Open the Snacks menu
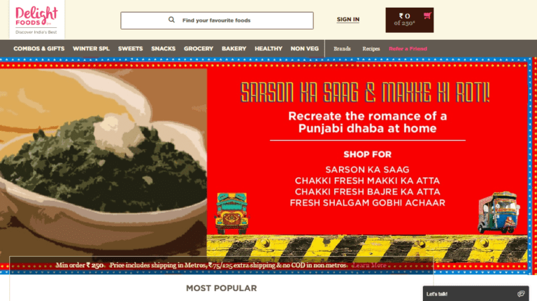Viewport: 537px width, 301px height. 164,49
